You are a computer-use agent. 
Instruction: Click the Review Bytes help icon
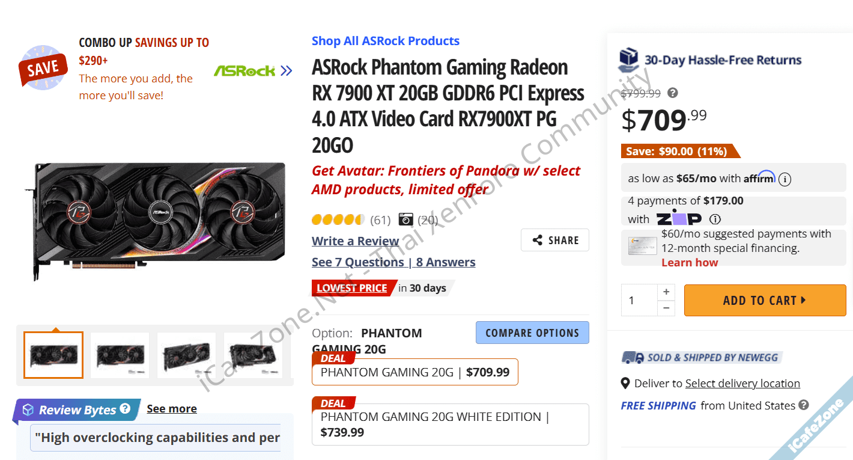click(125, 409)
